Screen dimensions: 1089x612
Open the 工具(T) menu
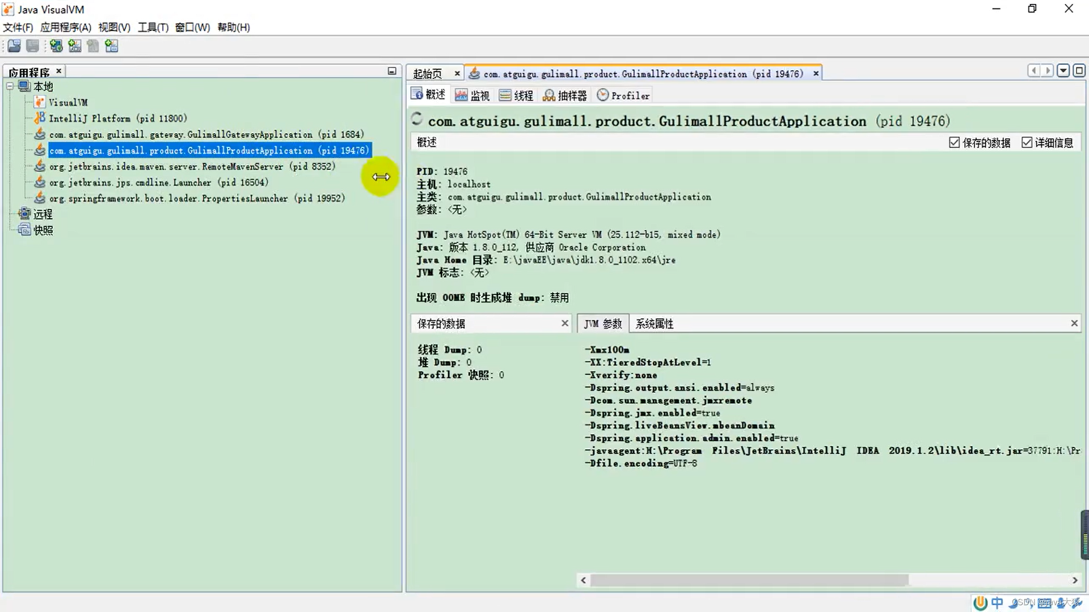point(153,27)
